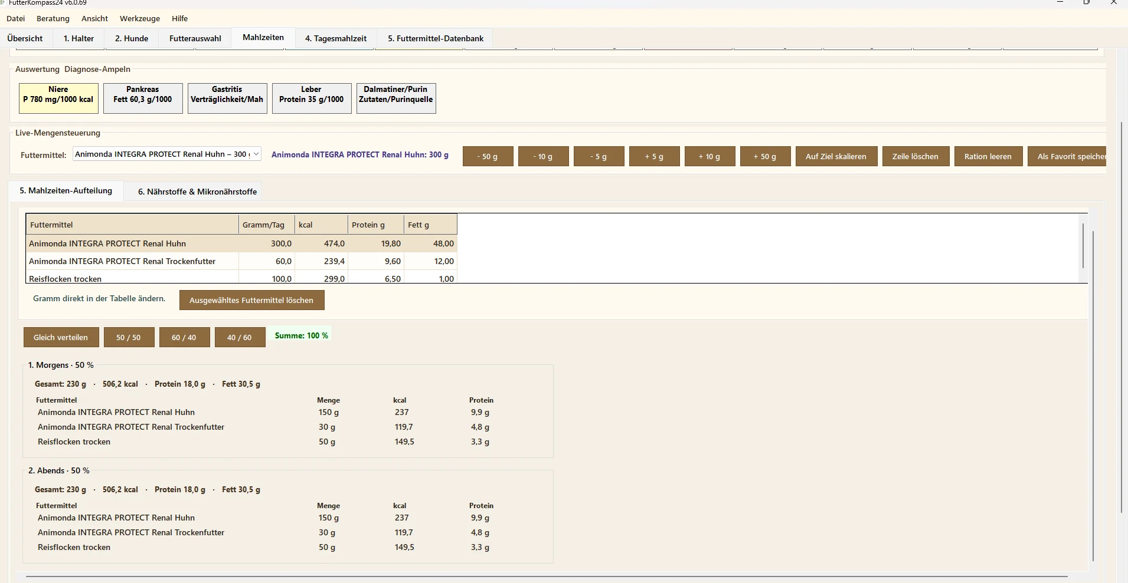Viewport: 1128px width, 583px height.
Task: Apply the 40 / 60 meal split
Action: [x=240, y=337]
